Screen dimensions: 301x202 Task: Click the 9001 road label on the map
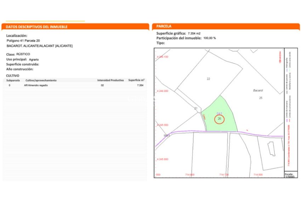click(x=167, y=136)
